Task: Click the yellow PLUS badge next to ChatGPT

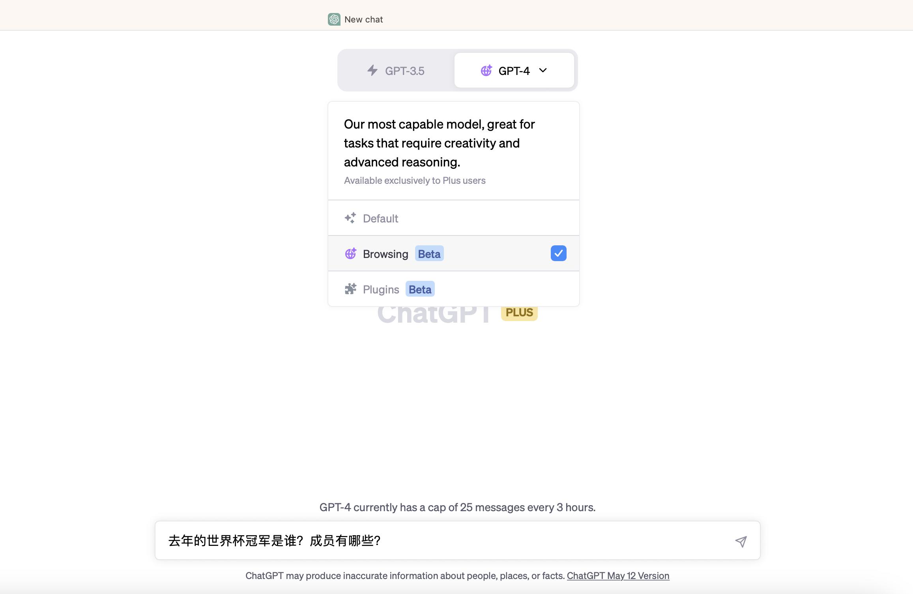Action: 519,312
